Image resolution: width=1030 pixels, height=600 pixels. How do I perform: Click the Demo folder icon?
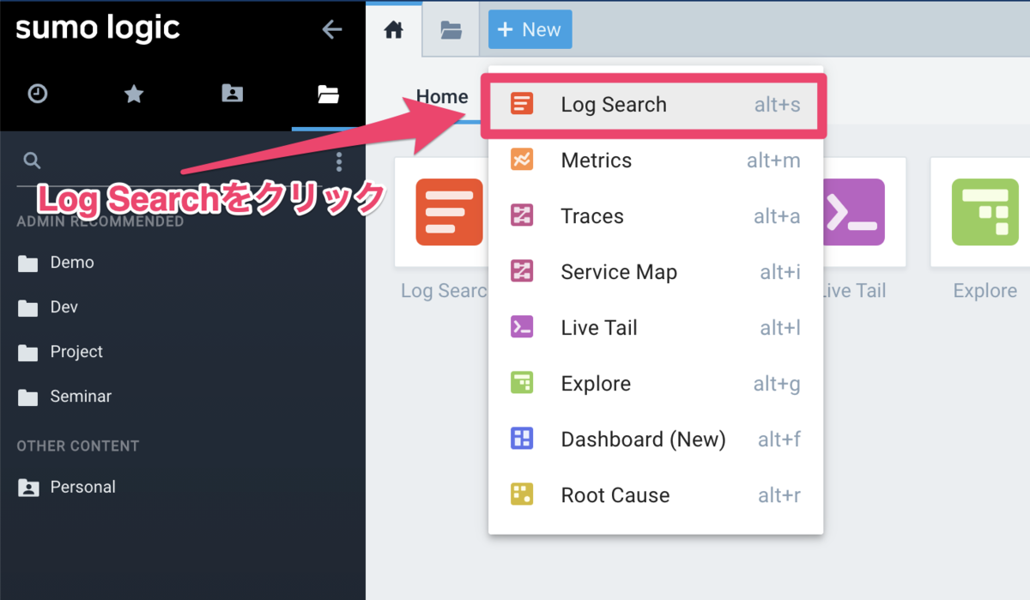28,264
